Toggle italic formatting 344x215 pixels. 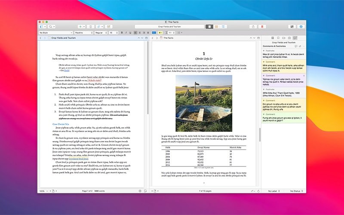[126, 32]
